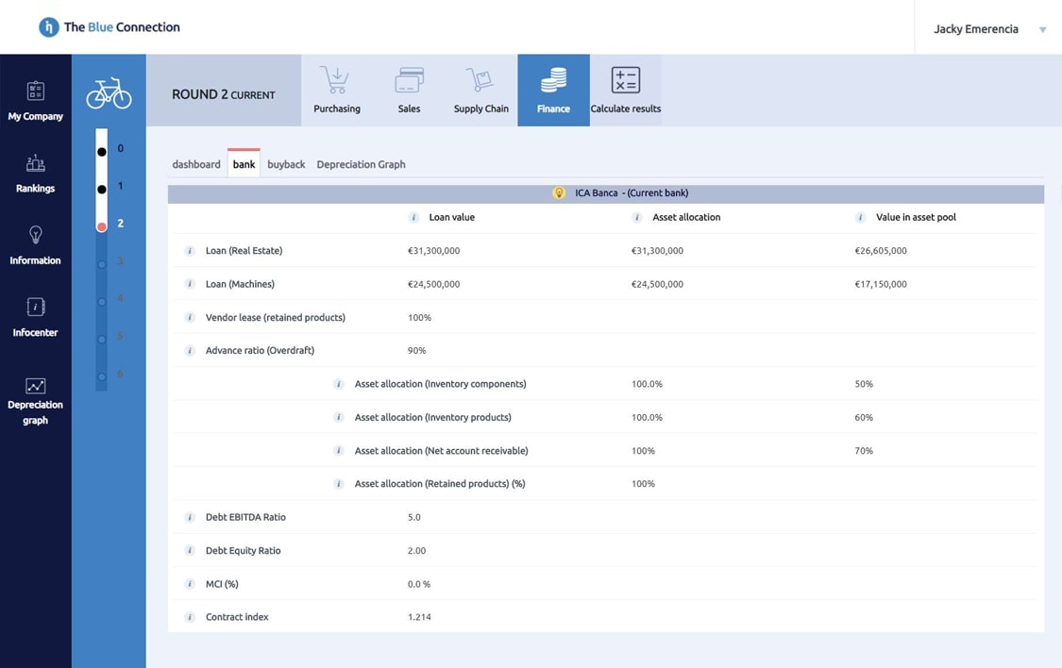Click asset pool value €26,605,000
Screen dimensions: 1062x668
click(881, 251)
